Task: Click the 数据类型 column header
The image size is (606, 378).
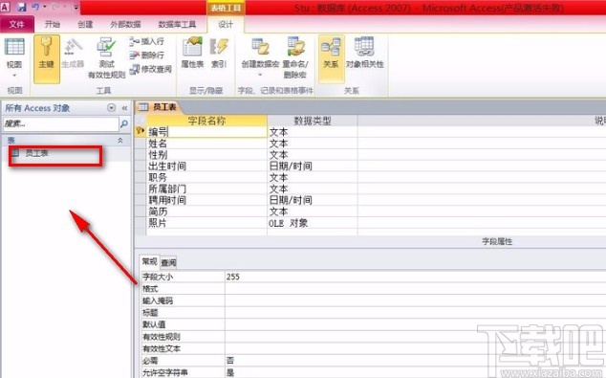Action: point(313,121)
